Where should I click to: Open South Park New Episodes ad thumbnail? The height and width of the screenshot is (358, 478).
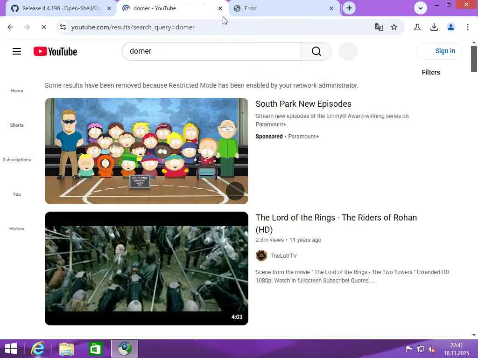click(x=146, y=151)
